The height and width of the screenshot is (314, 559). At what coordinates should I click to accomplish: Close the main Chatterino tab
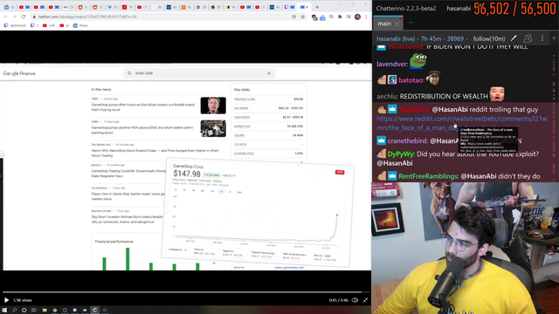tap(397, 24)
